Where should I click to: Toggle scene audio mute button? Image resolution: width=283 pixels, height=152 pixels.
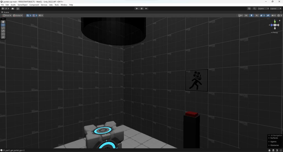pos(256,15)
